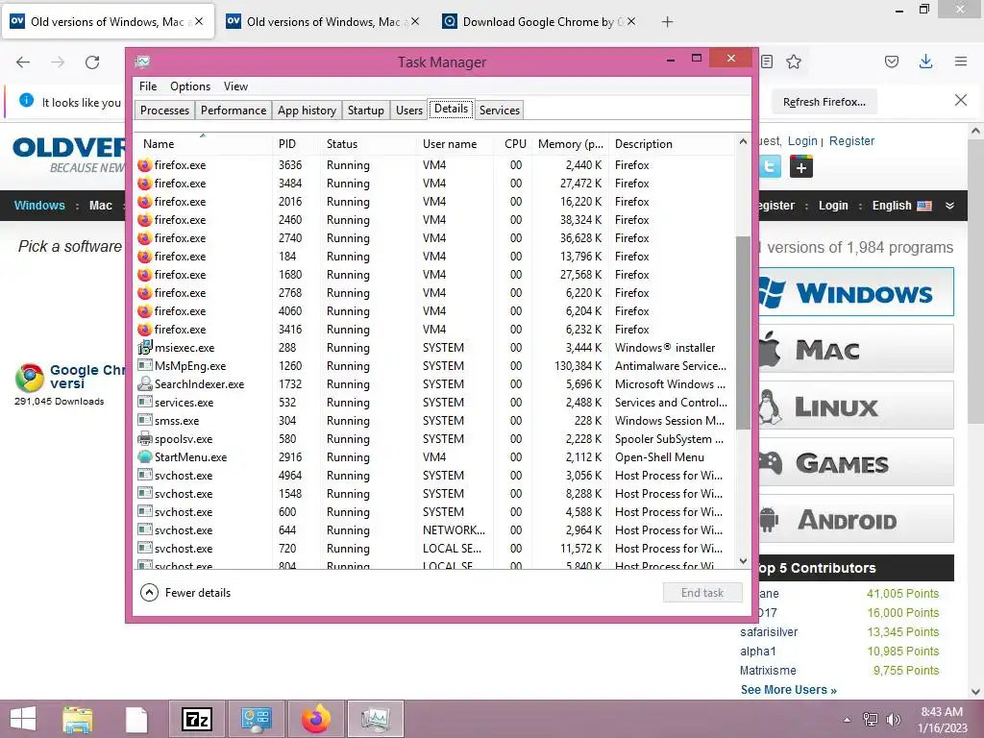Select the smss.exe process row
Image resolution: width=984 pixels, height=738 pixels.
click(434, 421)
